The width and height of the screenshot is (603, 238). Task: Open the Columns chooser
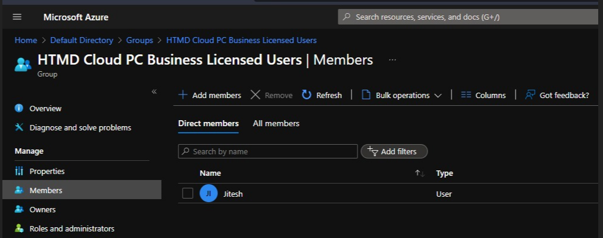click(x=483, y=95)
